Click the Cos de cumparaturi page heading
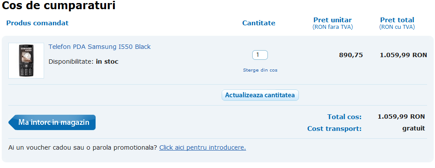The width and height of the screenshot is (435, 168). click(x=58, y=6)
